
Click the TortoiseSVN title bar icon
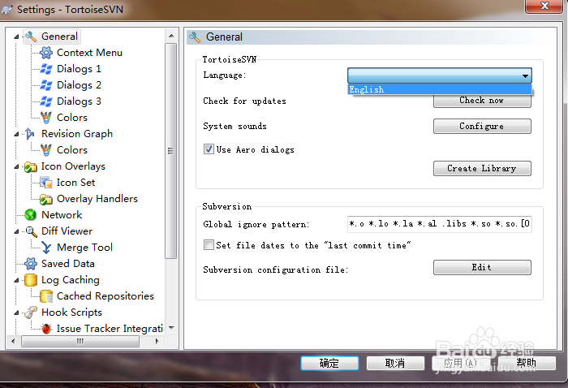click(x=7, y=10)
